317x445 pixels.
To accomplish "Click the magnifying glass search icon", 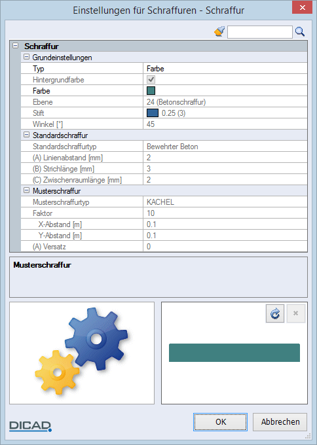I will pos(300,31).
